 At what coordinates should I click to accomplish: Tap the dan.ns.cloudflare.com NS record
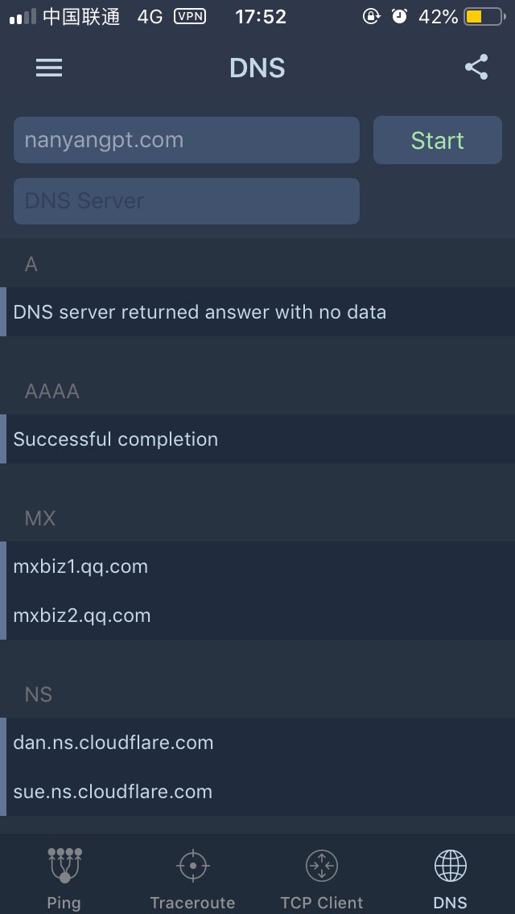click(x=113, y=743)
